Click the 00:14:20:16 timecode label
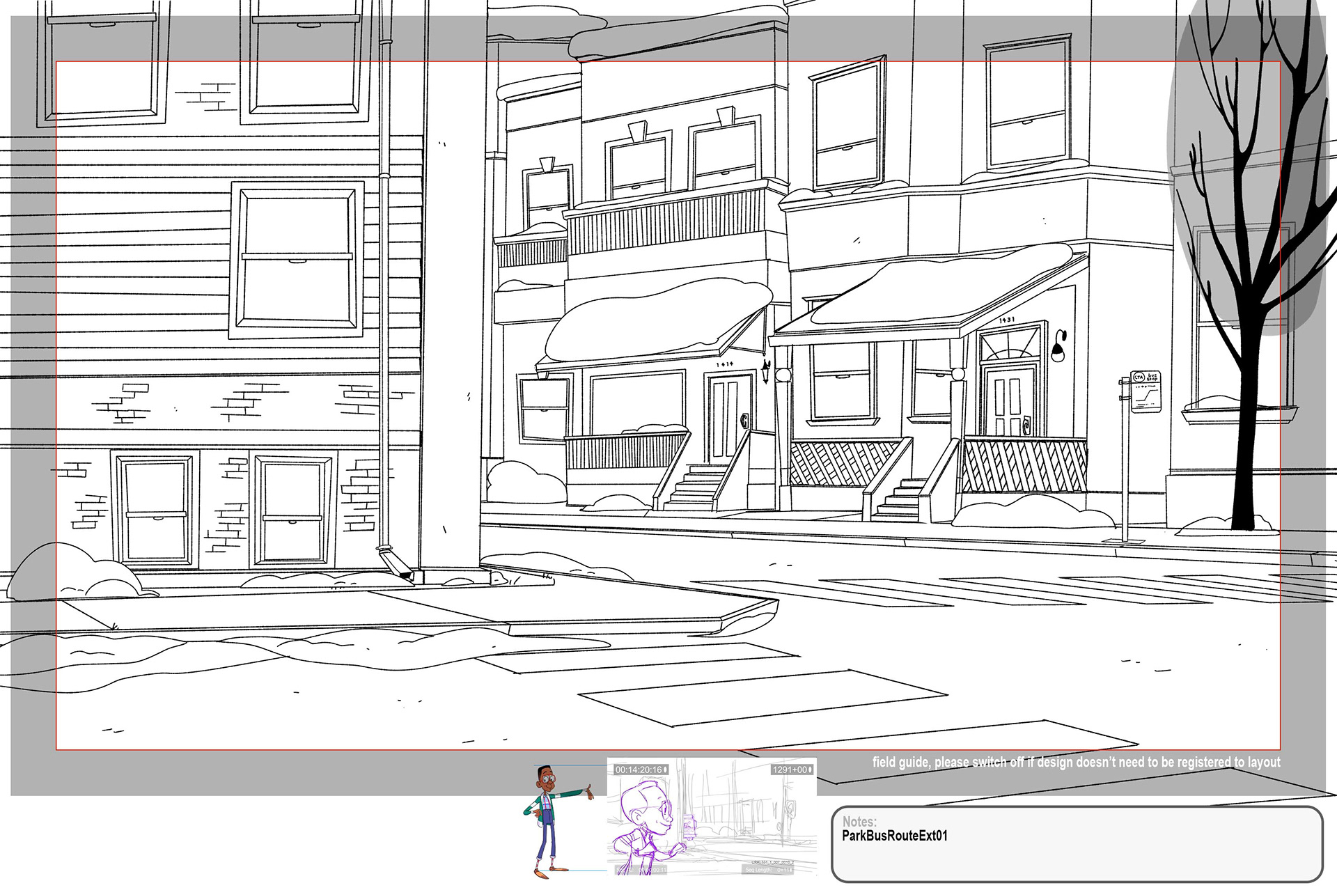The width and height of the screenshot is (1337, 890). coord(641,770)
